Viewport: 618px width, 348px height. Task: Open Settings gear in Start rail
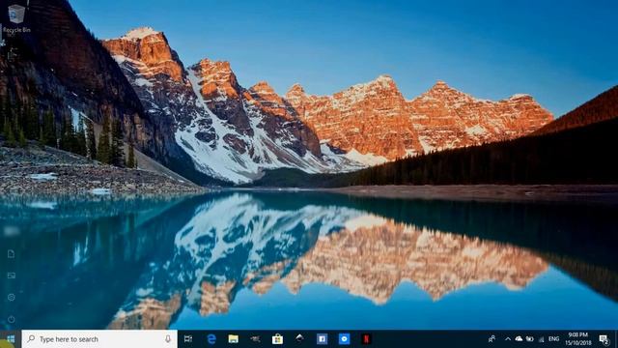pyautogui.click(x=11, y=297)
